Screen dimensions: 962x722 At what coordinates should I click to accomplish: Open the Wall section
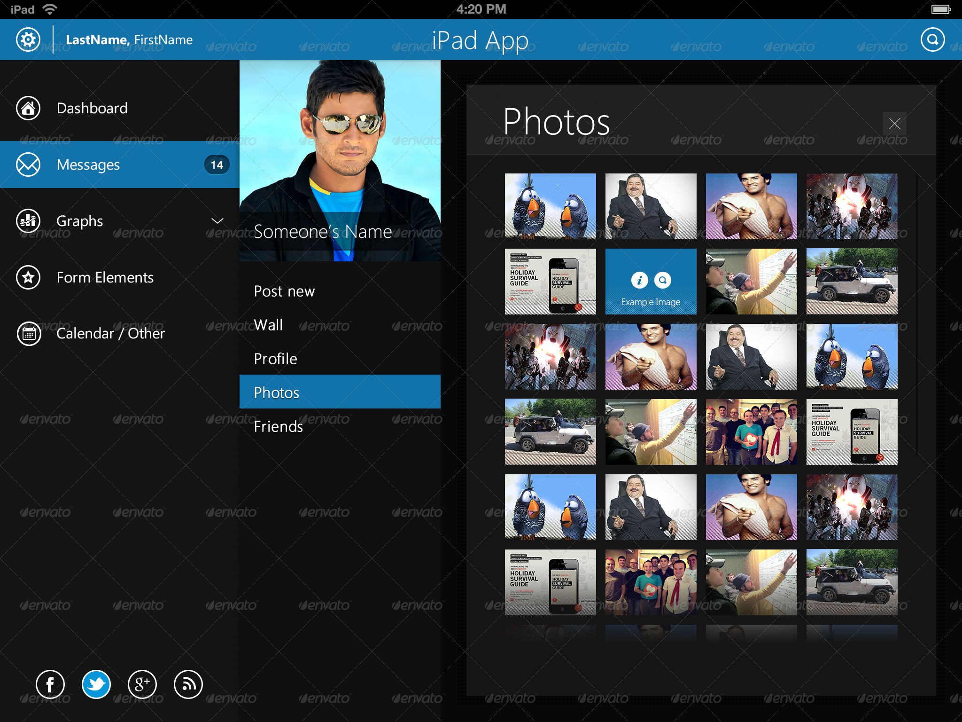tap(268, 325)
